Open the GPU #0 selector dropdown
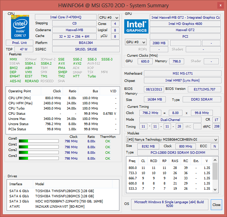This screenshot has height=217, width=227. point(136,42)
